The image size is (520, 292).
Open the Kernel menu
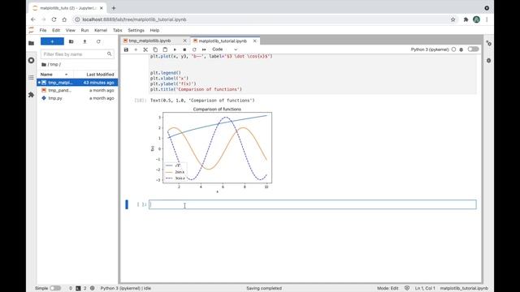[101, 30]
